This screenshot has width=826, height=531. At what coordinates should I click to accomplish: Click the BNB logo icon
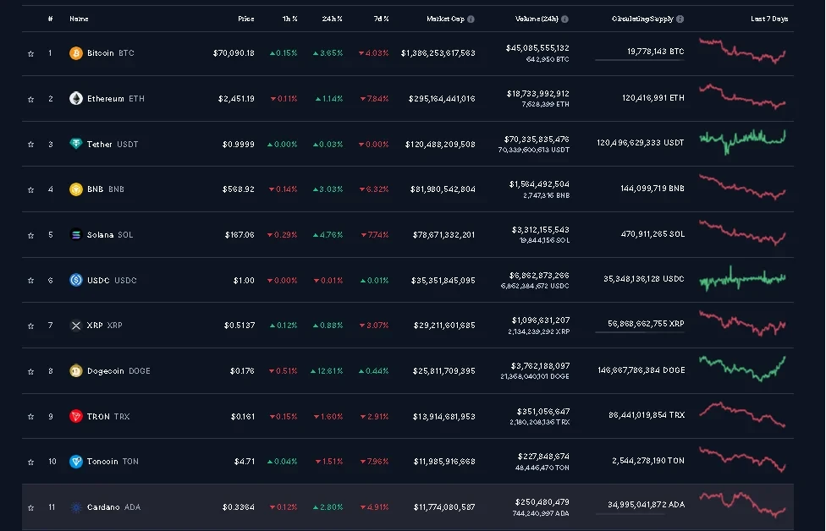76,189
